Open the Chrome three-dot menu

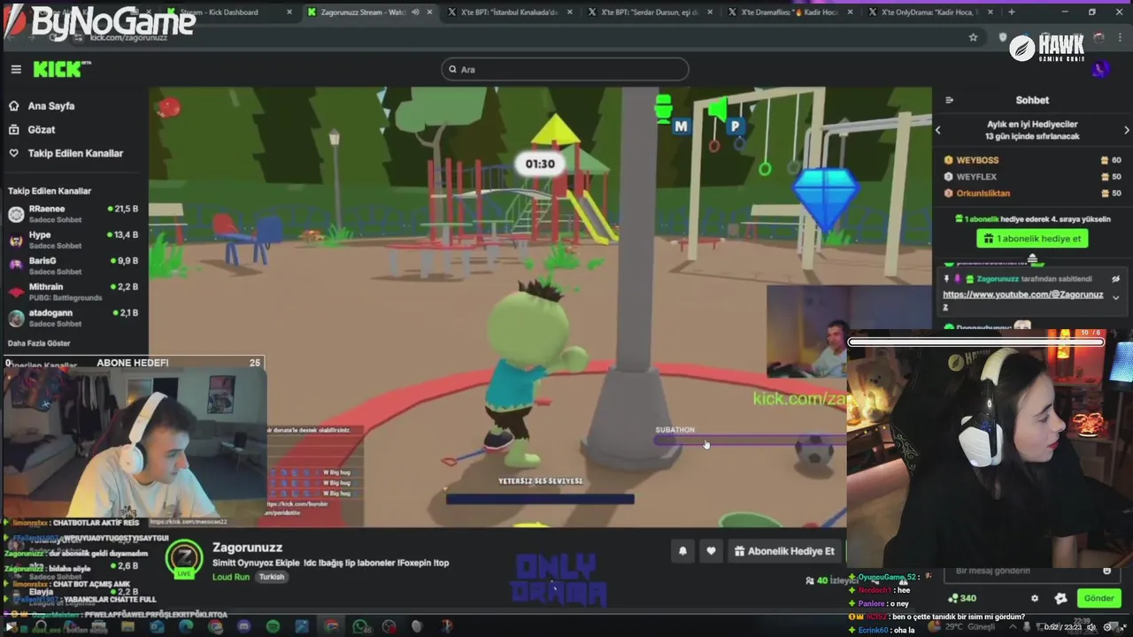[1120, 37]
